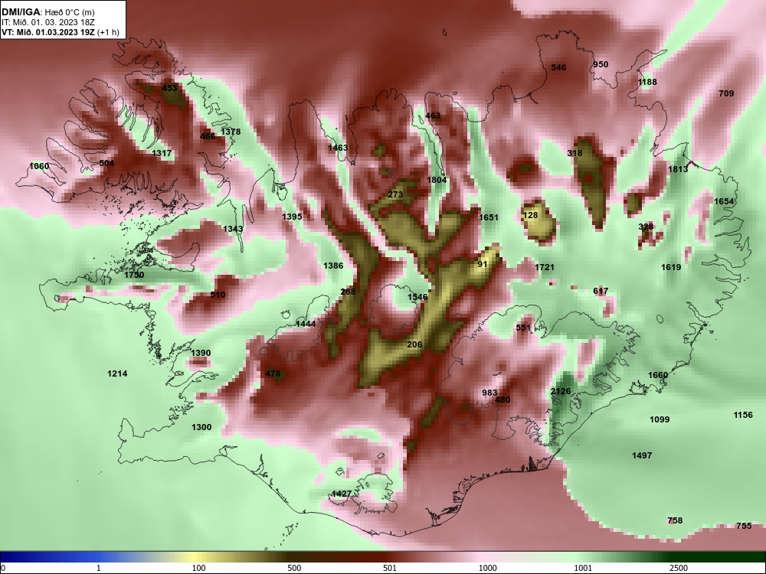Select the 551 height label
766x574 pixels.
click(x=523, y=328)
